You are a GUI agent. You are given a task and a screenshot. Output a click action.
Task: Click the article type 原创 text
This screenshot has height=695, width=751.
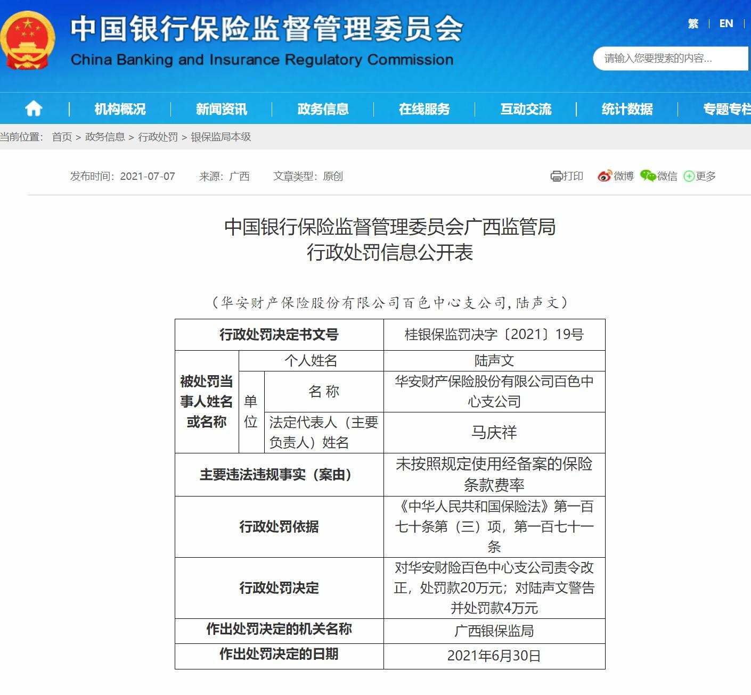(x=333, y=176)
